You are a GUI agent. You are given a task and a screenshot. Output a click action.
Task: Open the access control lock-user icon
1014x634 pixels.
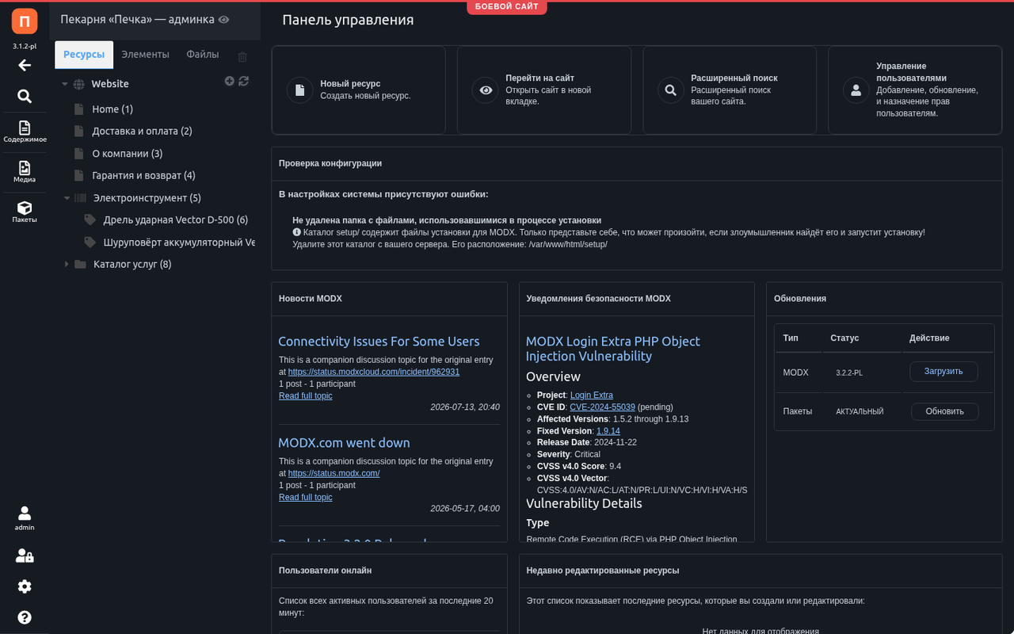point(25,556)
